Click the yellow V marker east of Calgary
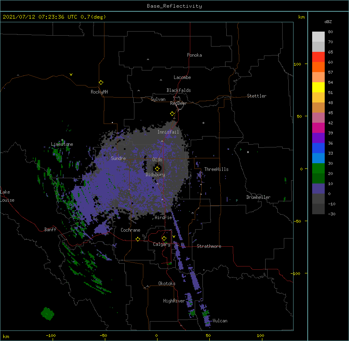The width and height of the screenshot is (349, 341). tap(174, 237)
